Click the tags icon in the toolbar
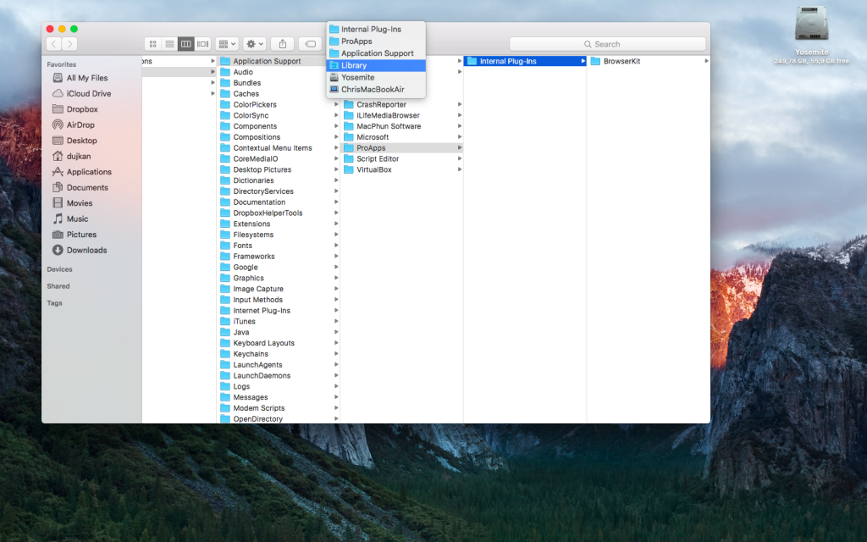867x542 pixels. (x=310, y=43)
